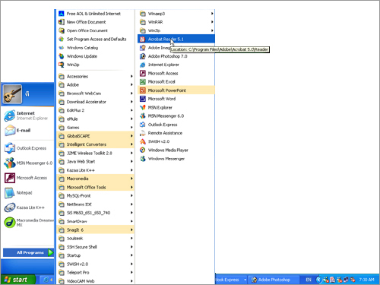The height and width of the screenshot is (285, 380).
Task: Click the Microsoft PowerPoint icon
Action: (143, 90)
